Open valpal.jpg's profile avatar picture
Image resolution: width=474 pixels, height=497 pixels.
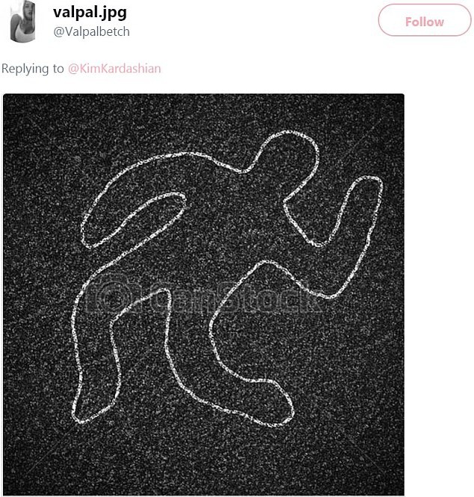coord(22,21)
